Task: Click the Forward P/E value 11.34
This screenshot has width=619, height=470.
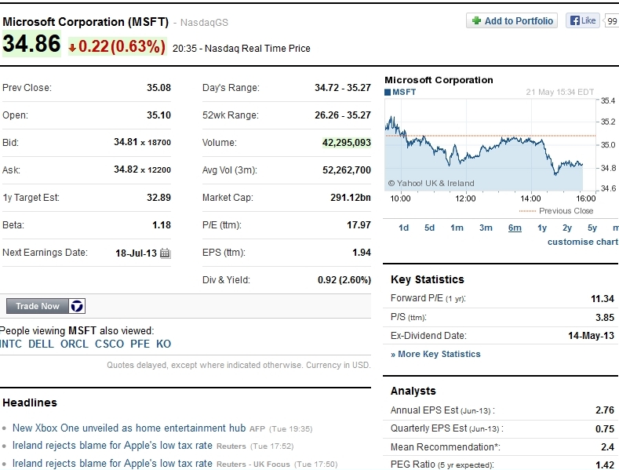Action: 603,299
